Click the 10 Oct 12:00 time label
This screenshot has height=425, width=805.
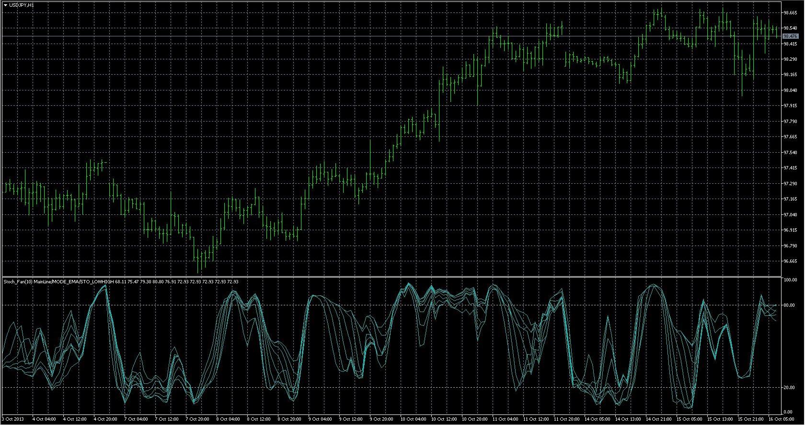click(x=443, y=419)
